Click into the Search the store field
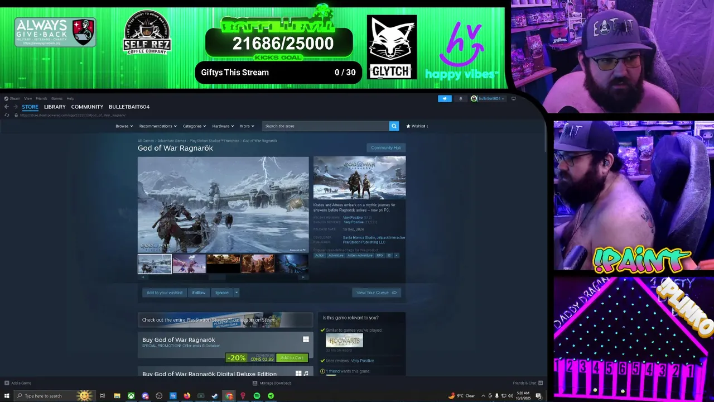 326,126
